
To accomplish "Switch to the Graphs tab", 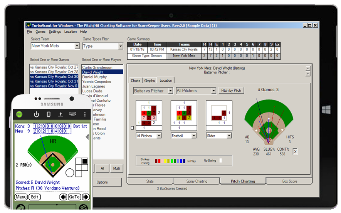I will 150,81.
